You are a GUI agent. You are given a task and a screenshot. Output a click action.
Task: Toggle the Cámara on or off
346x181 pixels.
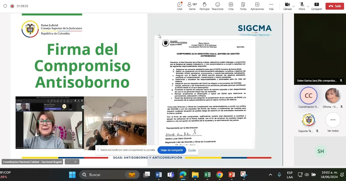tap(287, 6)
